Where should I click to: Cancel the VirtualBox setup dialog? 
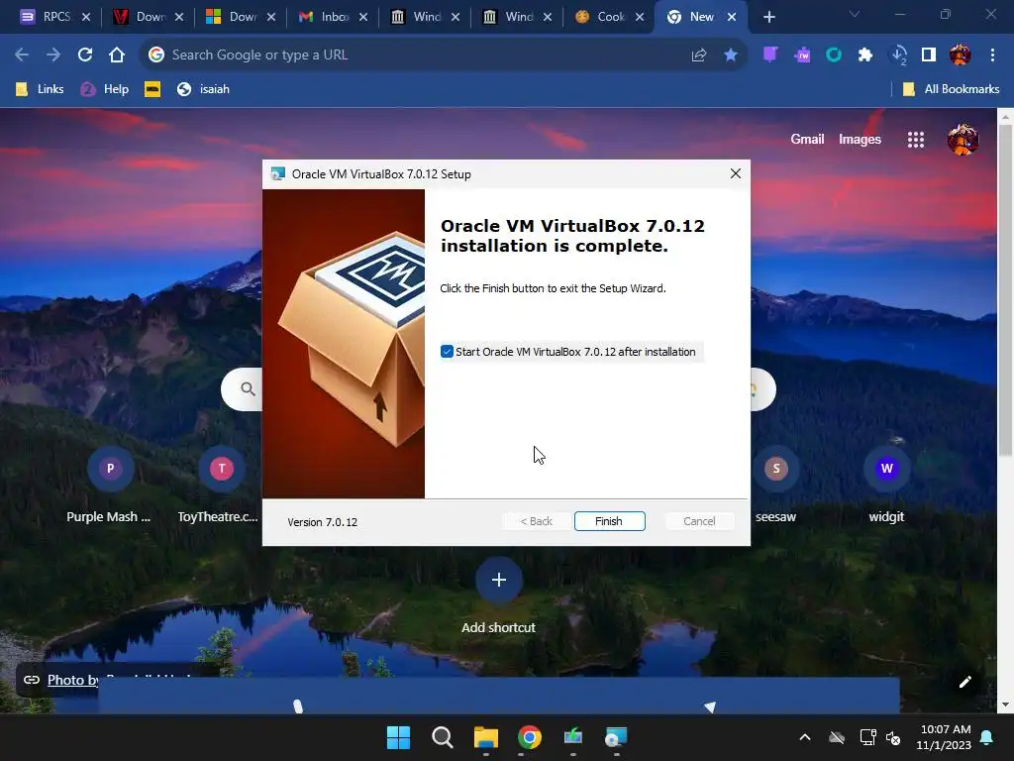coord(699,521)
